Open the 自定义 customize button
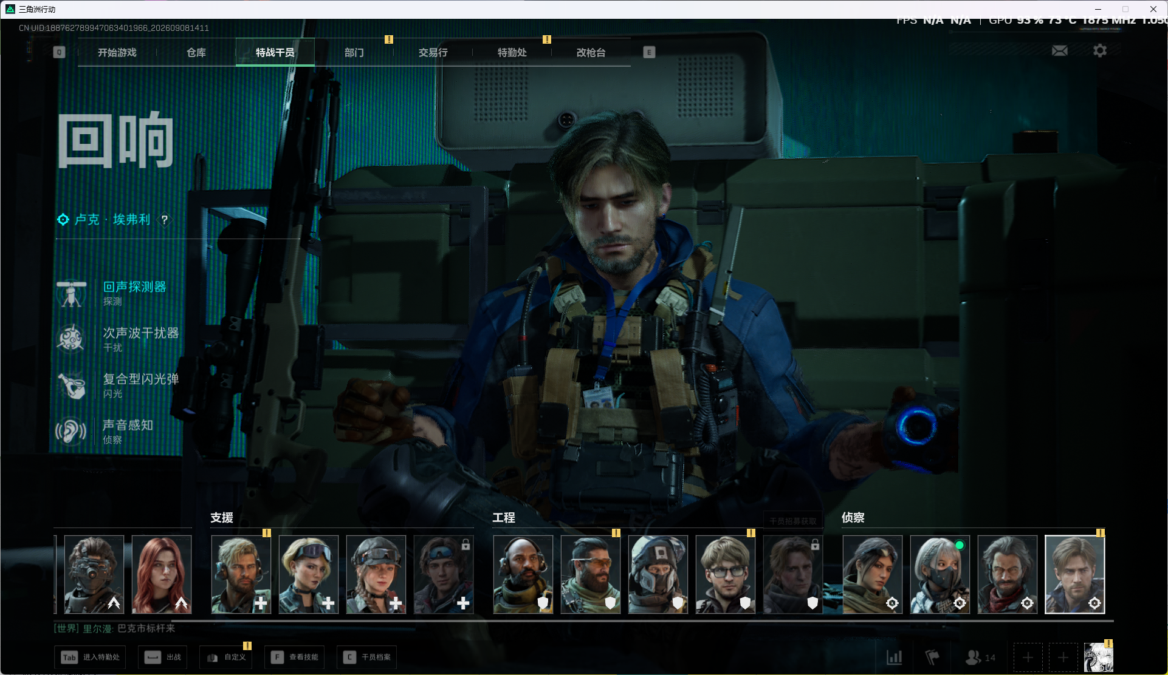Viewport: 1168px width, 675px height. pyautogui.click(x=225, y=657)
